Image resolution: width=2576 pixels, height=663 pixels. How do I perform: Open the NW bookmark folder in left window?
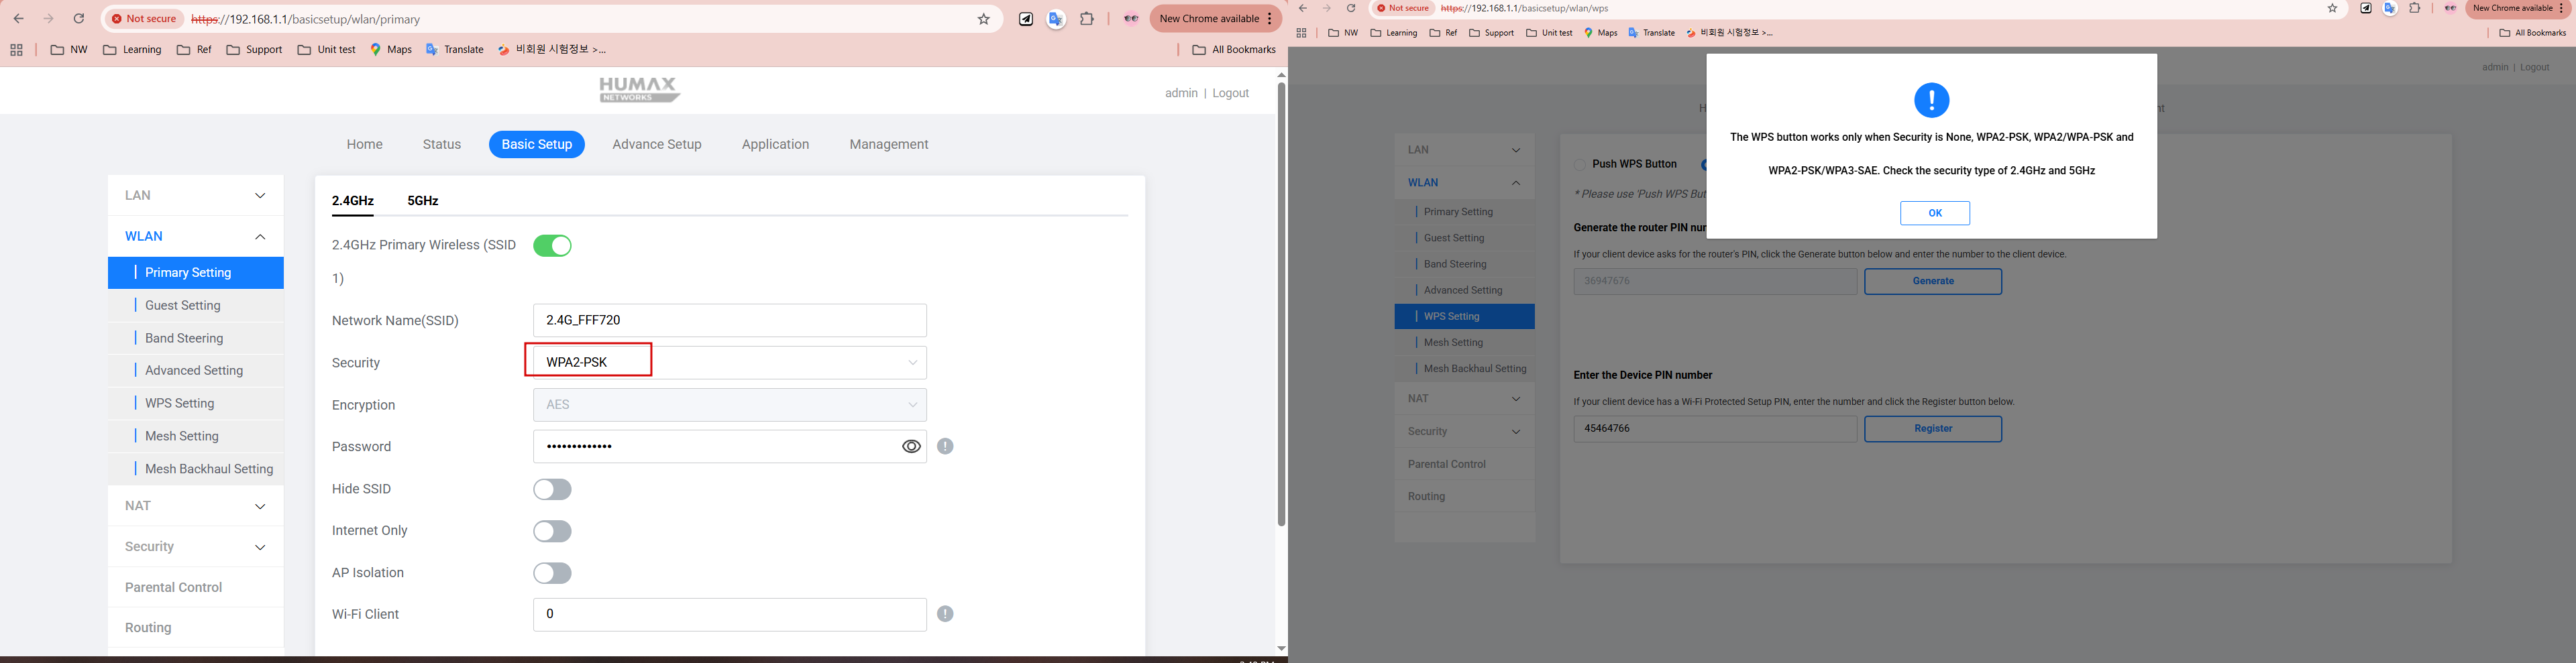[x=69, y=50]
